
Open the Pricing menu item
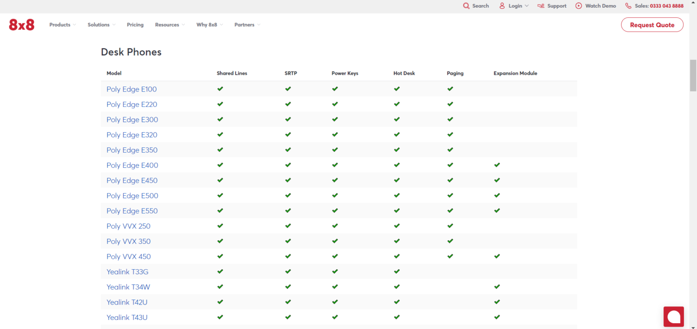click(135, 25)
